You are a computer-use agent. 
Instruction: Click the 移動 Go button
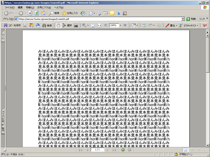click(191, 19)
